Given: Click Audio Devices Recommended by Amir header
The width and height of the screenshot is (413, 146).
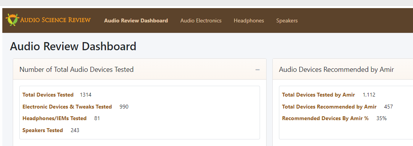Looking at the screenshot, I should point(336,70).
